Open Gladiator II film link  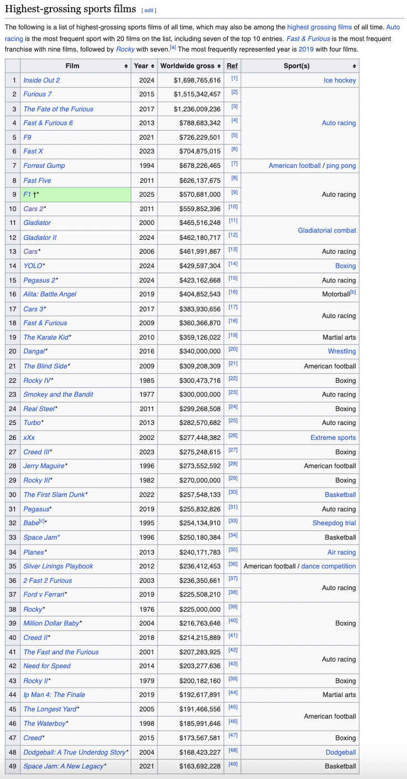40,237
